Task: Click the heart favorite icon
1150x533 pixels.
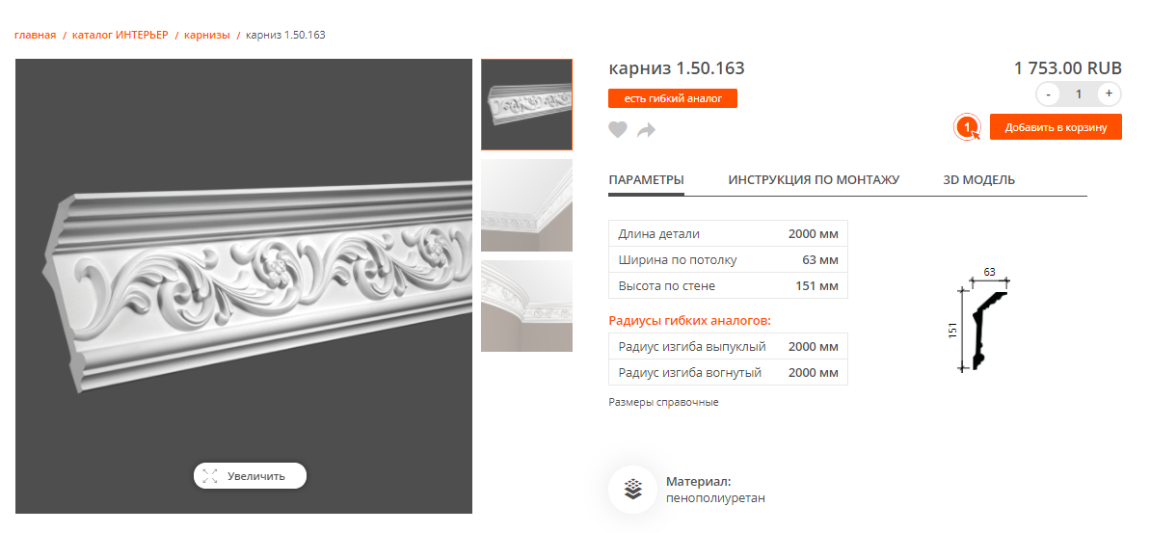Action: click(x=618, y=130)
